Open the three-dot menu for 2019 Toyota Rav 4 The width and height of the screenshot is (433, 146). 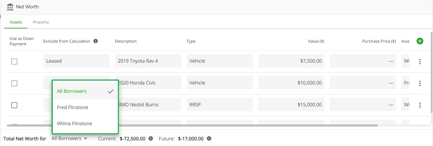click(x=420, y=62)
